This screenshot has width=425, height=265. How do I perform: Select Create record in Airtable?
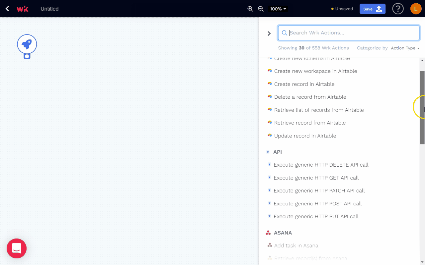click(304, 84)
